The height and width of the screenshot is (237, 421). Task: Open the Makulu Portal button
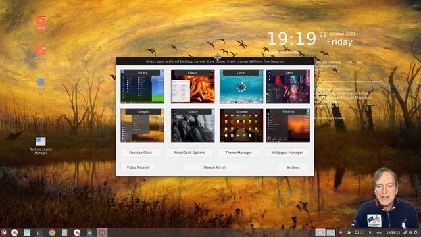click(x=214, y=167)
